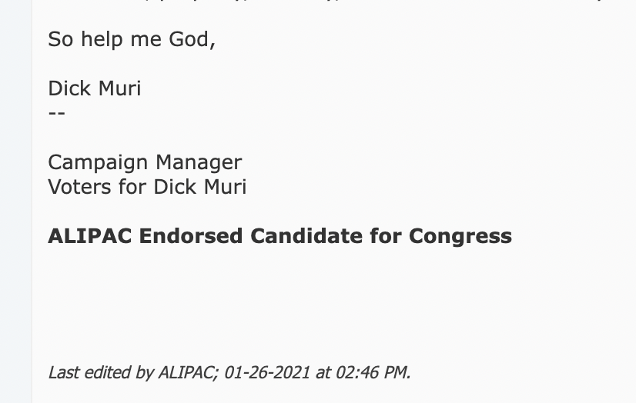This screenshot has width=636, height=403.
Task: Click the word 'Endorsed' in bold heading
Action: pyautogui.click(x=191, y=236)
